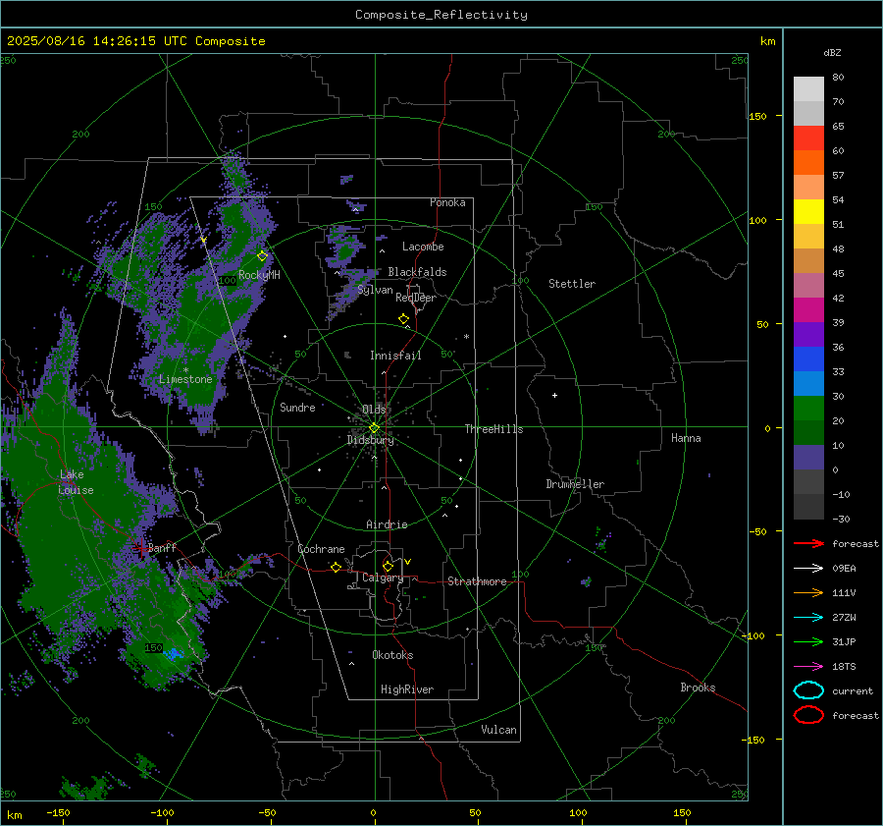
Task: Click the Composite_Reflectivity title
Action: click(441, 15)
